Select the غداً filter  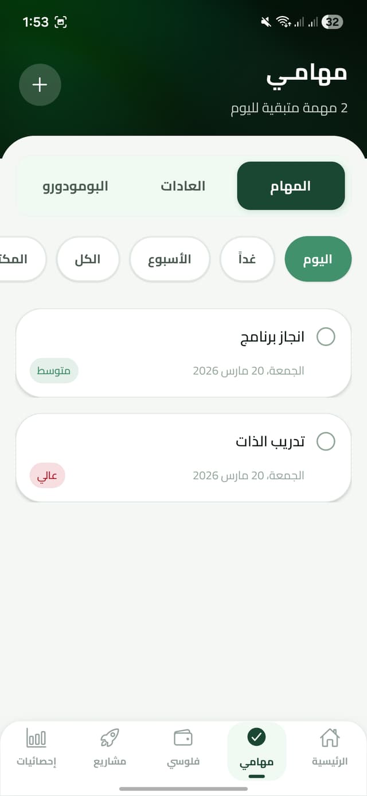[247, 259]
